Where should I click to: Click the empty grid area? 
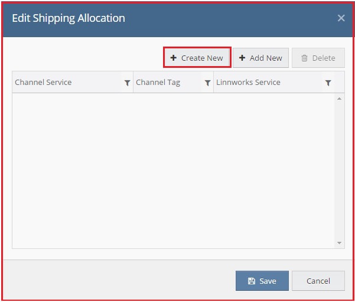pyautogui.click(x=173, y=170)
